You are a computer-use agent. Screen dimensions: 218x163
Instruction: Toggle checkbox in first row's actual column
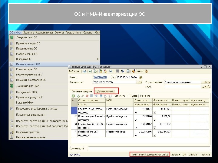(x=155, y=112)
